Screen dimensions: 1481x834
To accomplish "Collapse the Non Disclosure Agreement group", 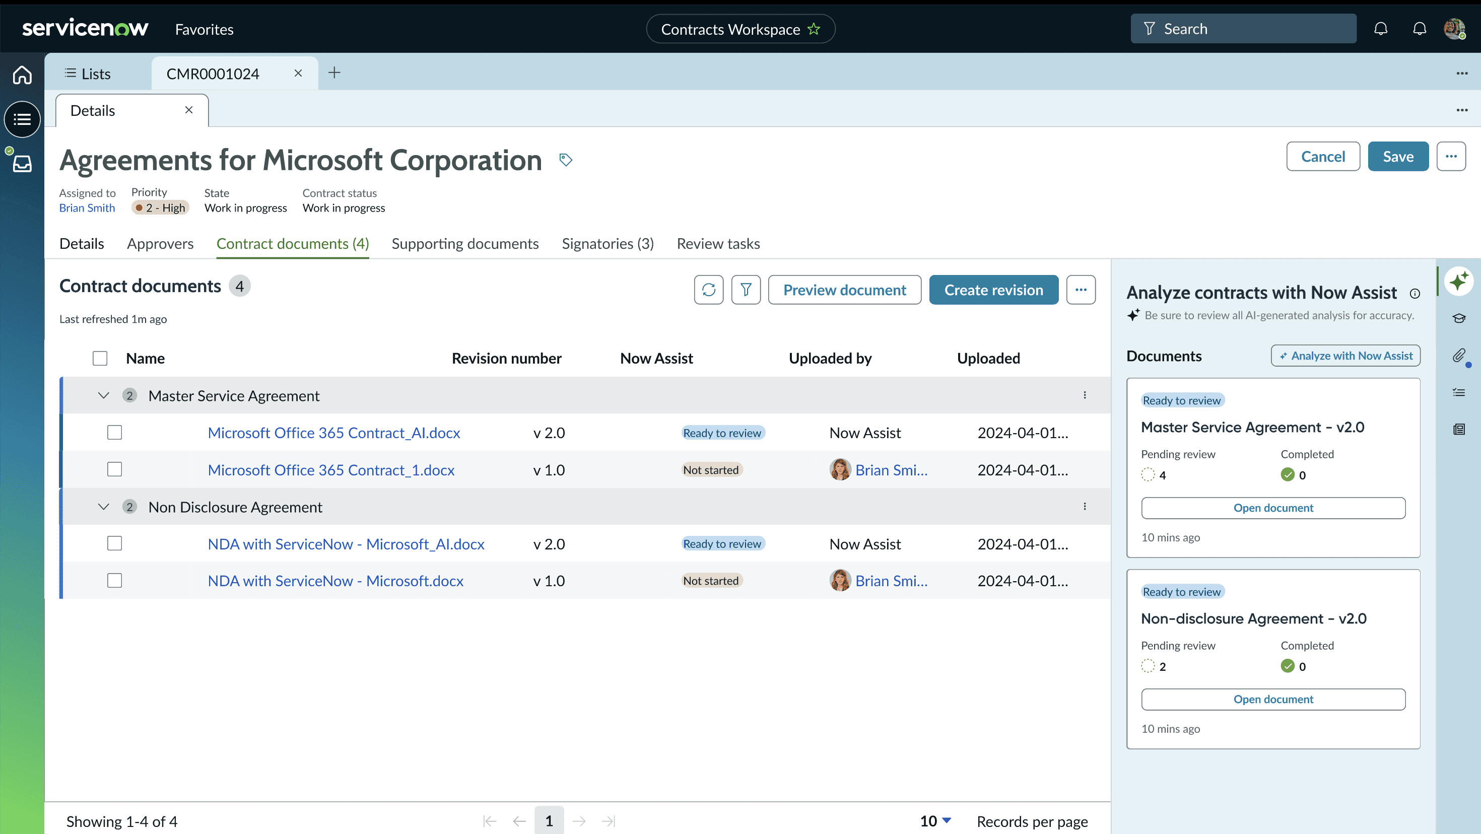I will pyautogui.click(x=103, y=507).
